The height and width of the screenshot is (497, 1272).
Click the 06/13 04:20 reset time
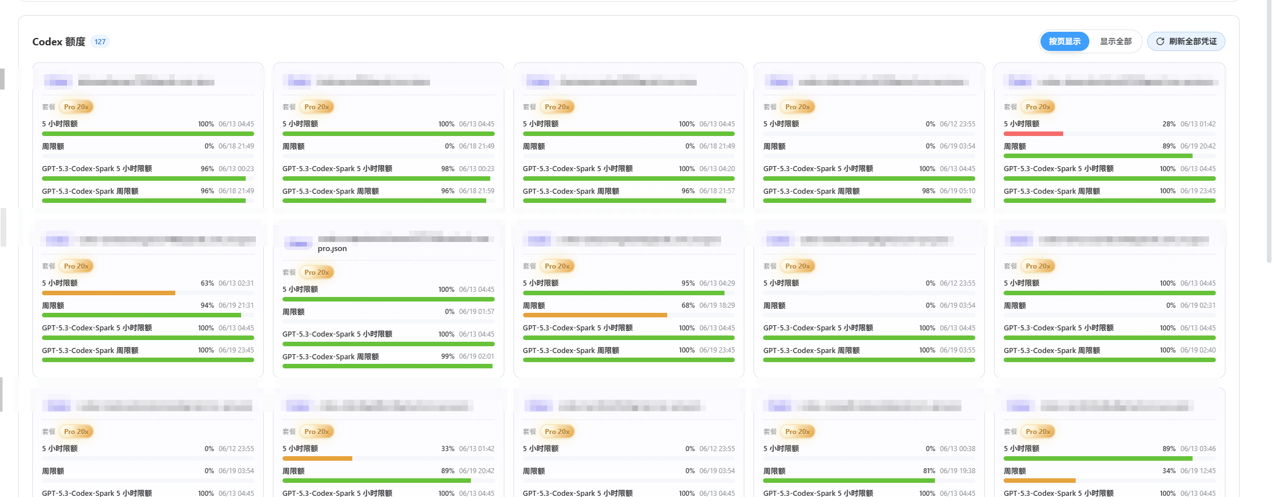tap(717, 169)
